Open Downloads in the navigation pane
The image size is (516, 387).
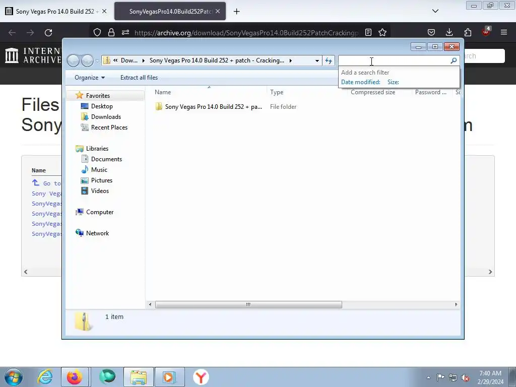[x=106, y=117]
